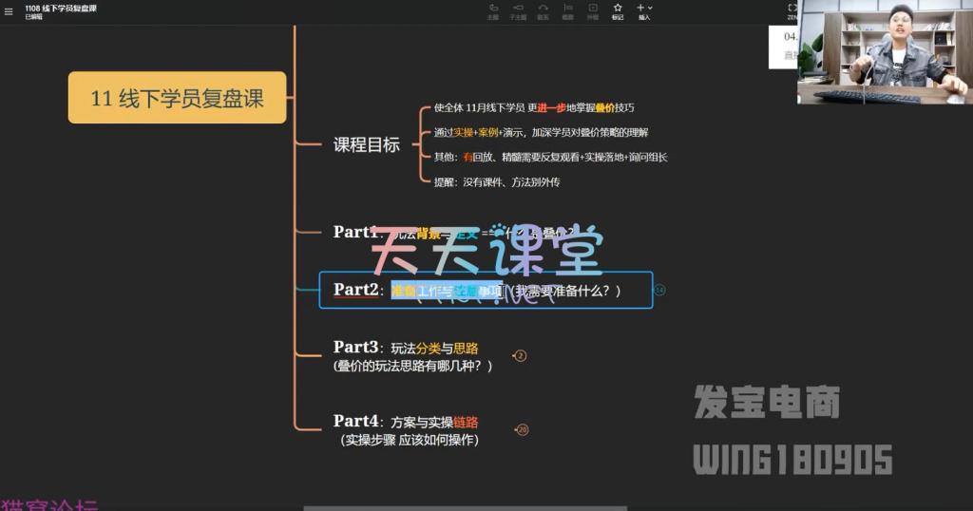Viewport: 973px width, 511px height.
Task: Select the 课程目标 topic node
Action: pyautogui.click(x=366, y=145)
